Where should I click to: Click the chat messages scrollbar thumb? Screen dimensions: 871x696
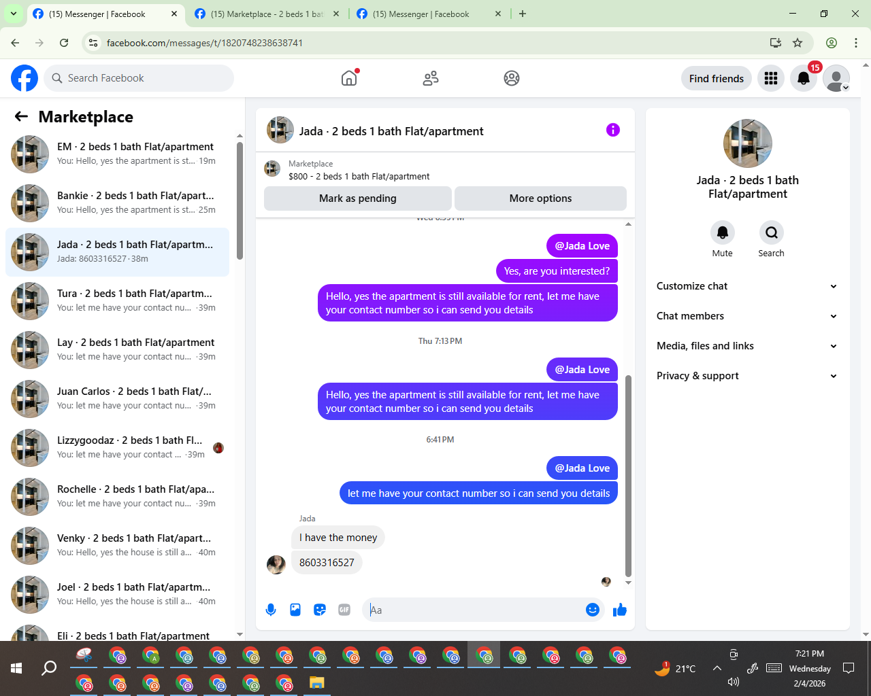[x=628, y=476]
